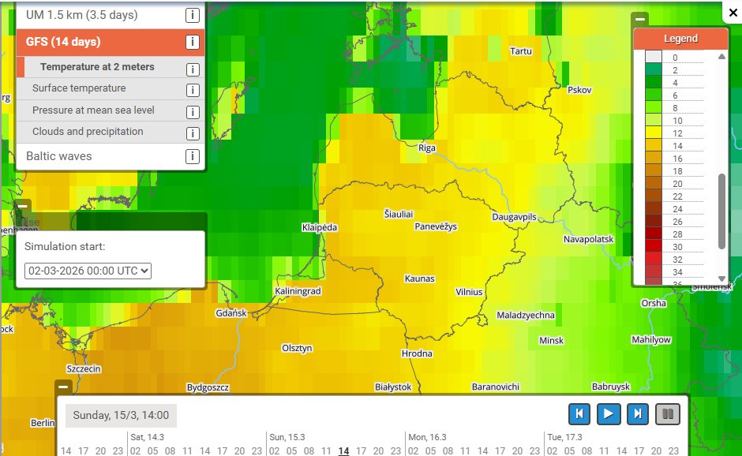
Task: Show info for Temperature at 2 meters
Action: click(193, 69)
